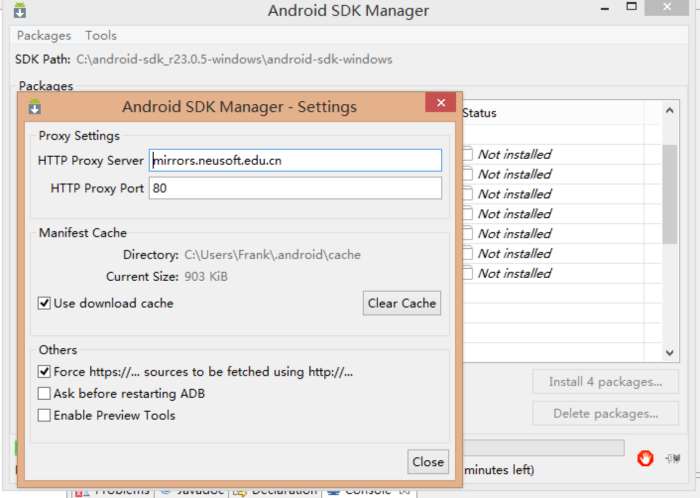Minimize the Android SDK Manager window
This screenshot has width=700, height=498.
click(604, 9)
